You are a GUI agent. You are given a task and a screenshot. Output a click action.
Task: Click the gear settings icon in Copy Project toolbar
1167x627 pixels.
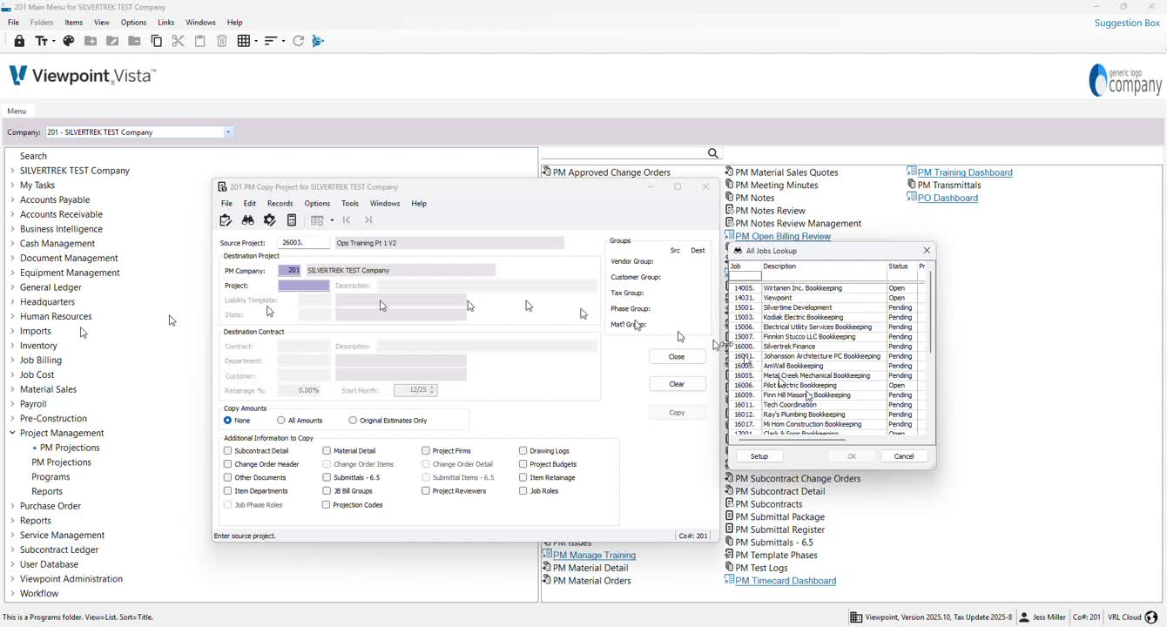click(x=270, y=220)
